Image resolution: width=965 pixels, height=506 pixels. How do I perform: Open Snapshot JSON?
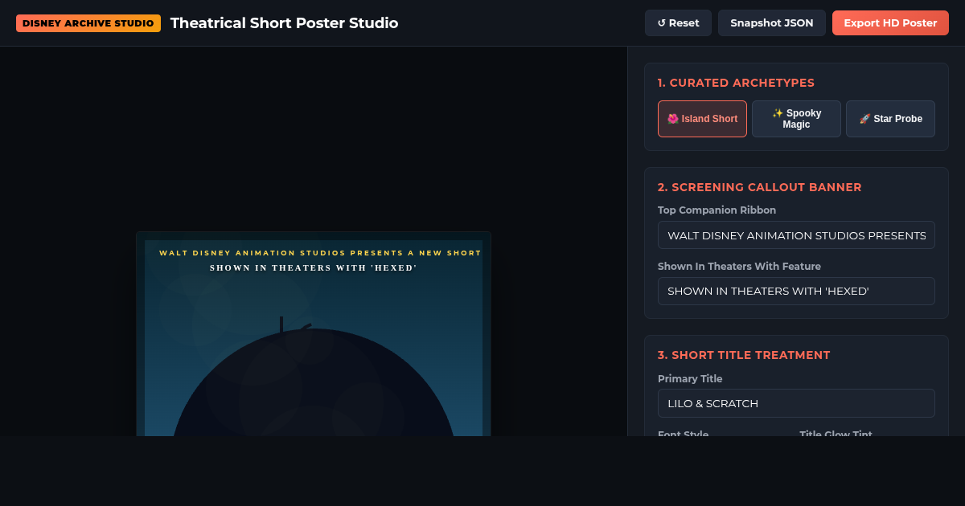click(772, 23)
